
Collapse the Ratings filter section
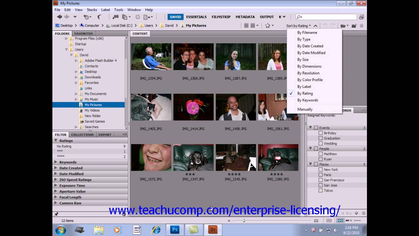coord(56,140)
